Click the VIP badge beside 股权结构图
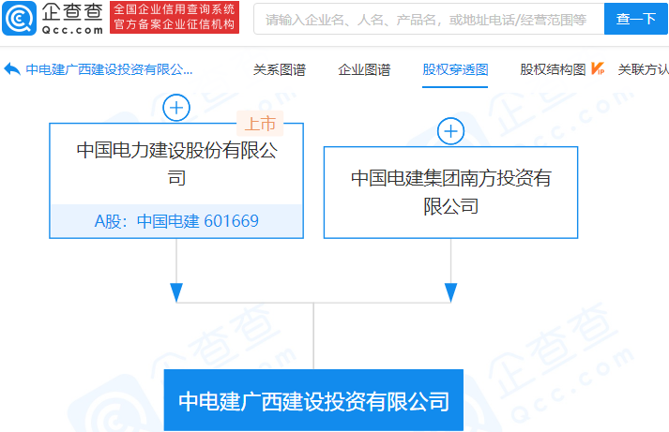The height and width of the screenshot is (432, 669). tap(598, 69)
